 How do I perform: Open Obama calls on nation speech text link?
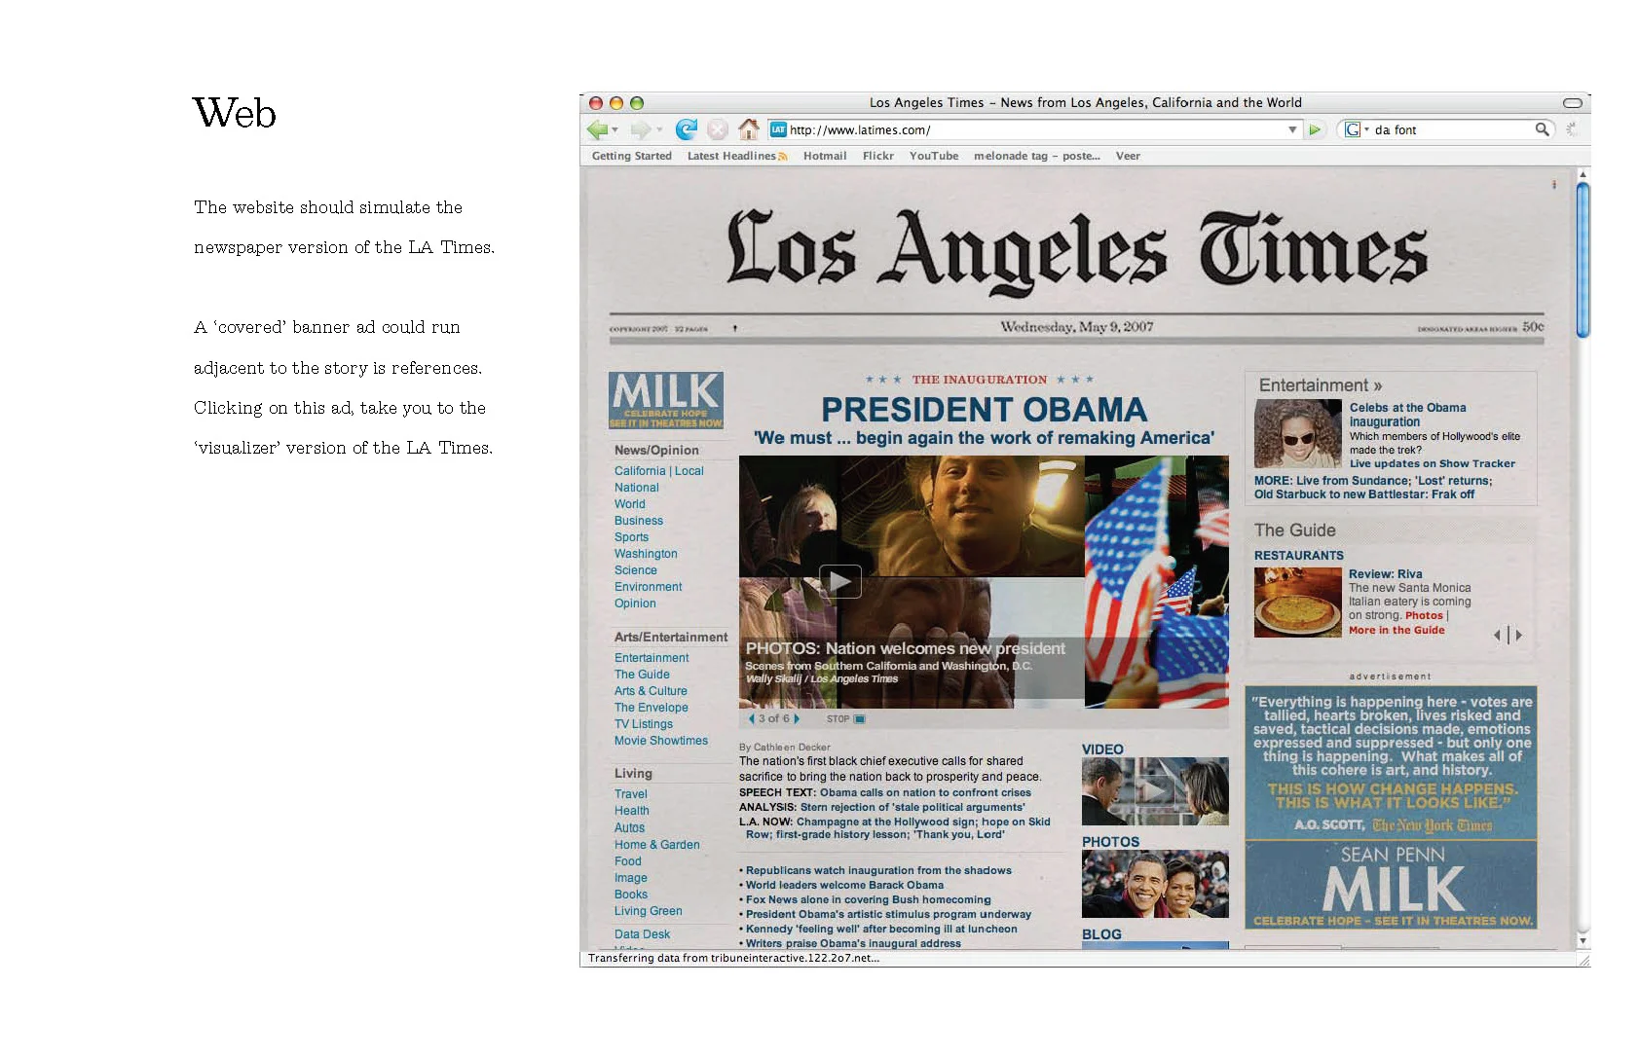click(x=925, y=792)
